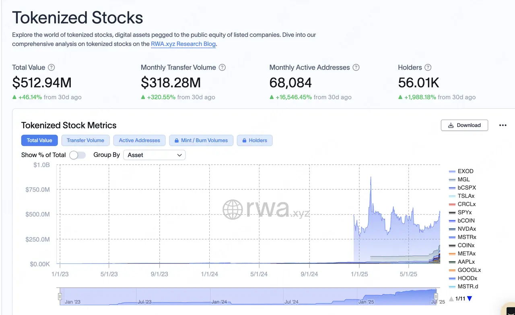Viewport: 515px width, 315px height.
Task: Toggle MSTR.d series in the legend
Action: (463, 287)
